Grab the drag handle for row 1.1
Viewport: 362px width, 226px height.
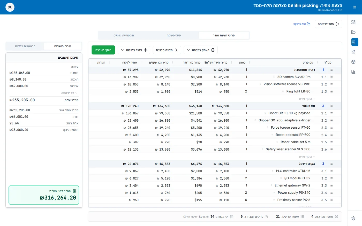tap(331, 77)
